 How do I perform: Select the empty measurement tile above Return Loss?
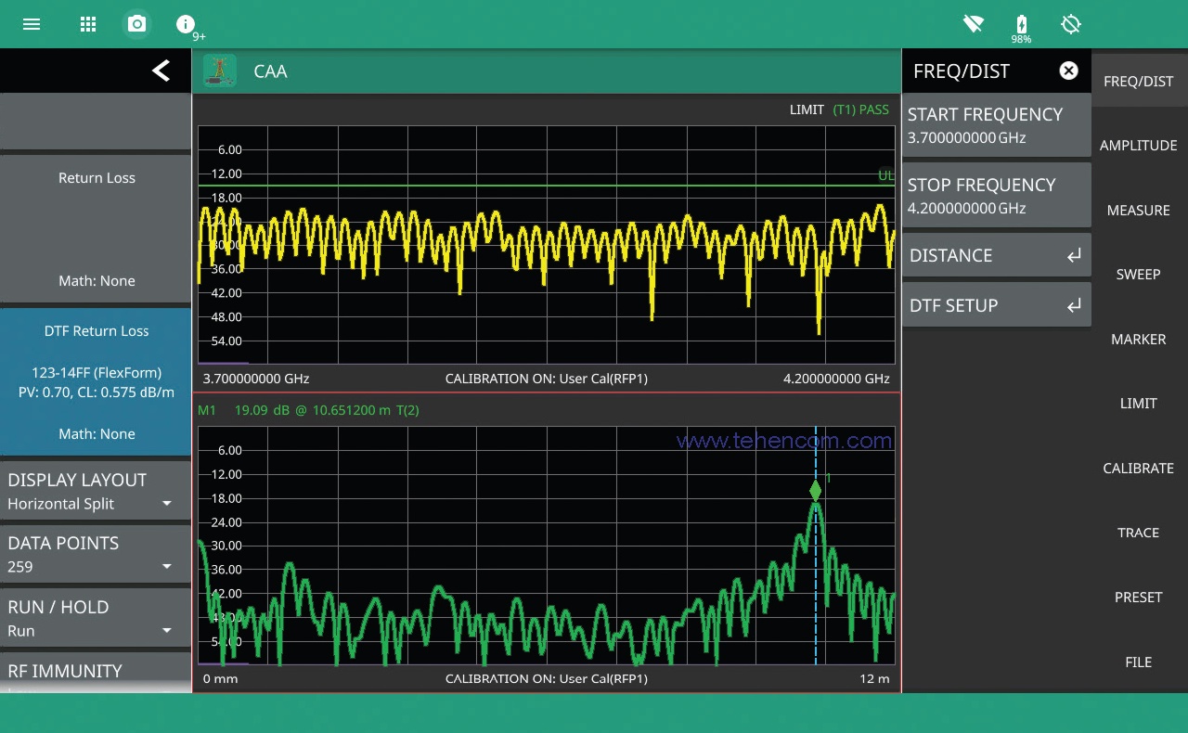[96, 122]
